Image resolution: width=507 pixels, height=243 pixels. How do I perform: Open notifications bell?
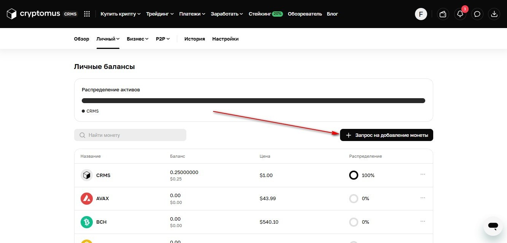[460, 14]
